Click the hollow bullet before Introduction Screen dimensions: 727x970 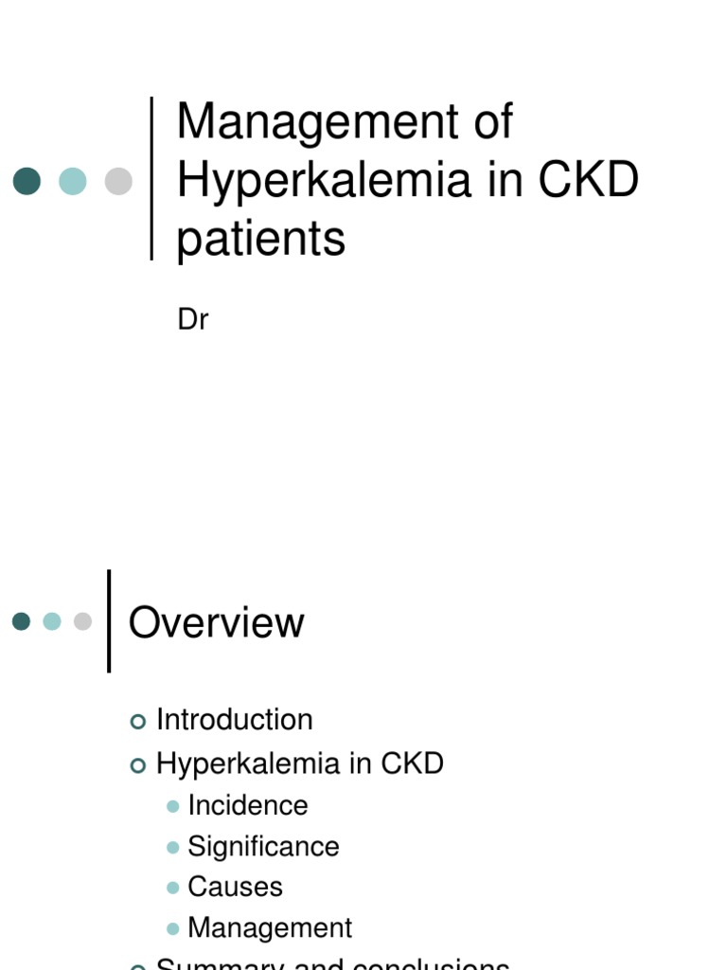(x=138, y=722)
